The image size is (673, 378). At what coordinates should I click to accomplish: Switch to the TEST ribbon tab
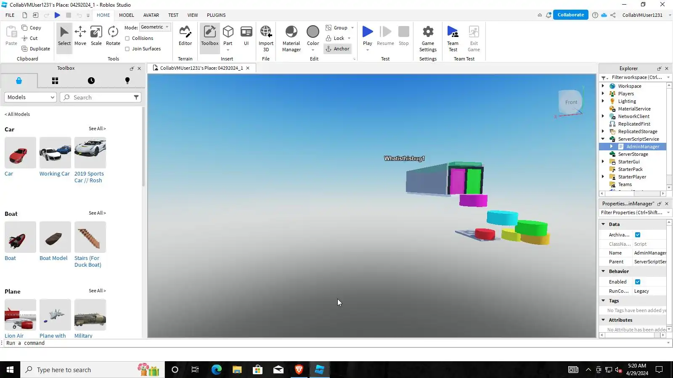point(173,15)
